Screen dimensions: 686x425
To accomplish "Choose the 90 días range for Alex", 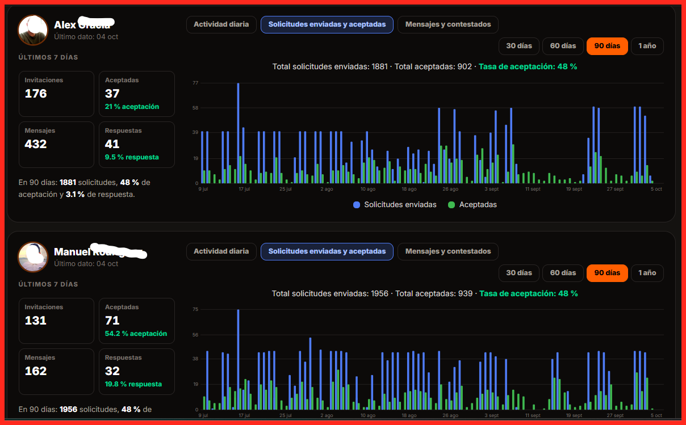I will point(607,46).
